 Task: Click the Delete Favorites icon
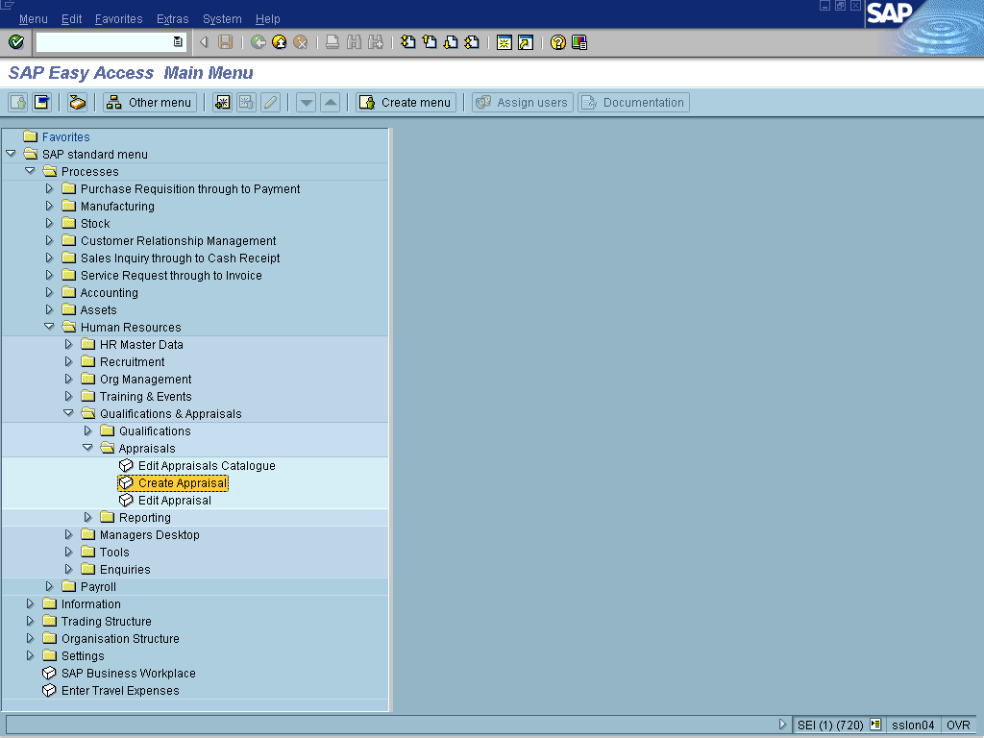point(246,102)
